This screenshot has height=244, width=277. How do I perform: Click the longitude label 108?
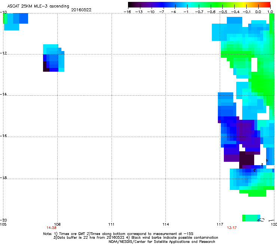57,224
